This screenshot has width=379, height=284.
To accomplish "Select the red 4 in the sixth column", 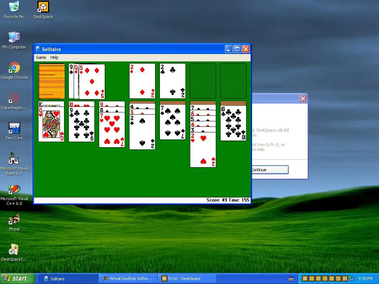I will pos(203,124).
